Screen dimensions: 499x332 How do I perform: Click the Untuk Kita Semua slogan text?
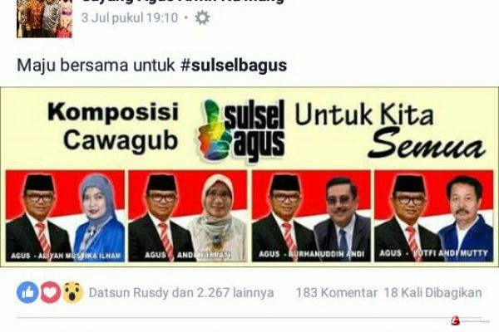(x=391, y=131)
